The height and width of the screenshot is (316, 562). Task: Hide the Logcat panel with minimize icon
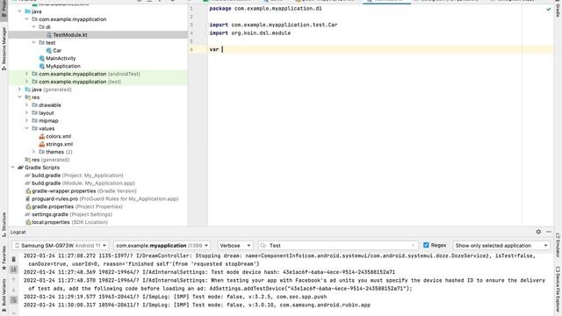pyautogui.click(x=548, y=232)
